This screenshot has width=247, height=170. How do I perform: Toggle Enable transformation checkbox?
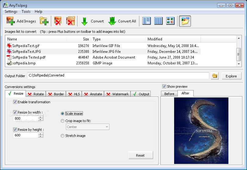15,102
